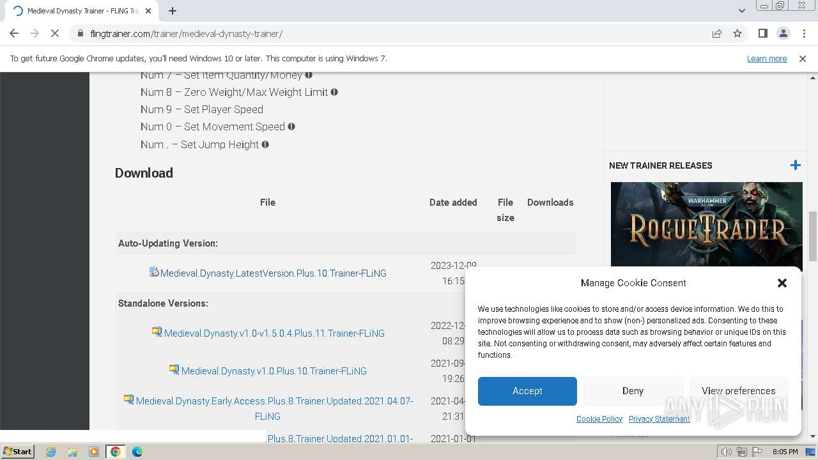The height and width of the screenshot is (460, 818).
Task: Show info for Set Item Quantity/Money
Action: click(309, 75)
